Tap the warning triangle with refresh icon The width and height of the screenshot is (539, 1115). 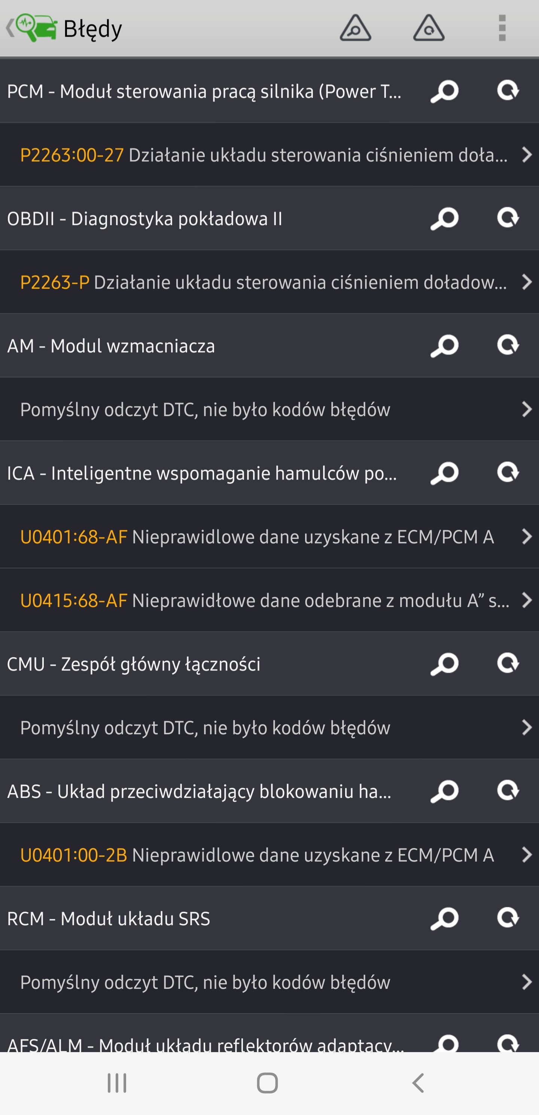(x=428, y=28)
